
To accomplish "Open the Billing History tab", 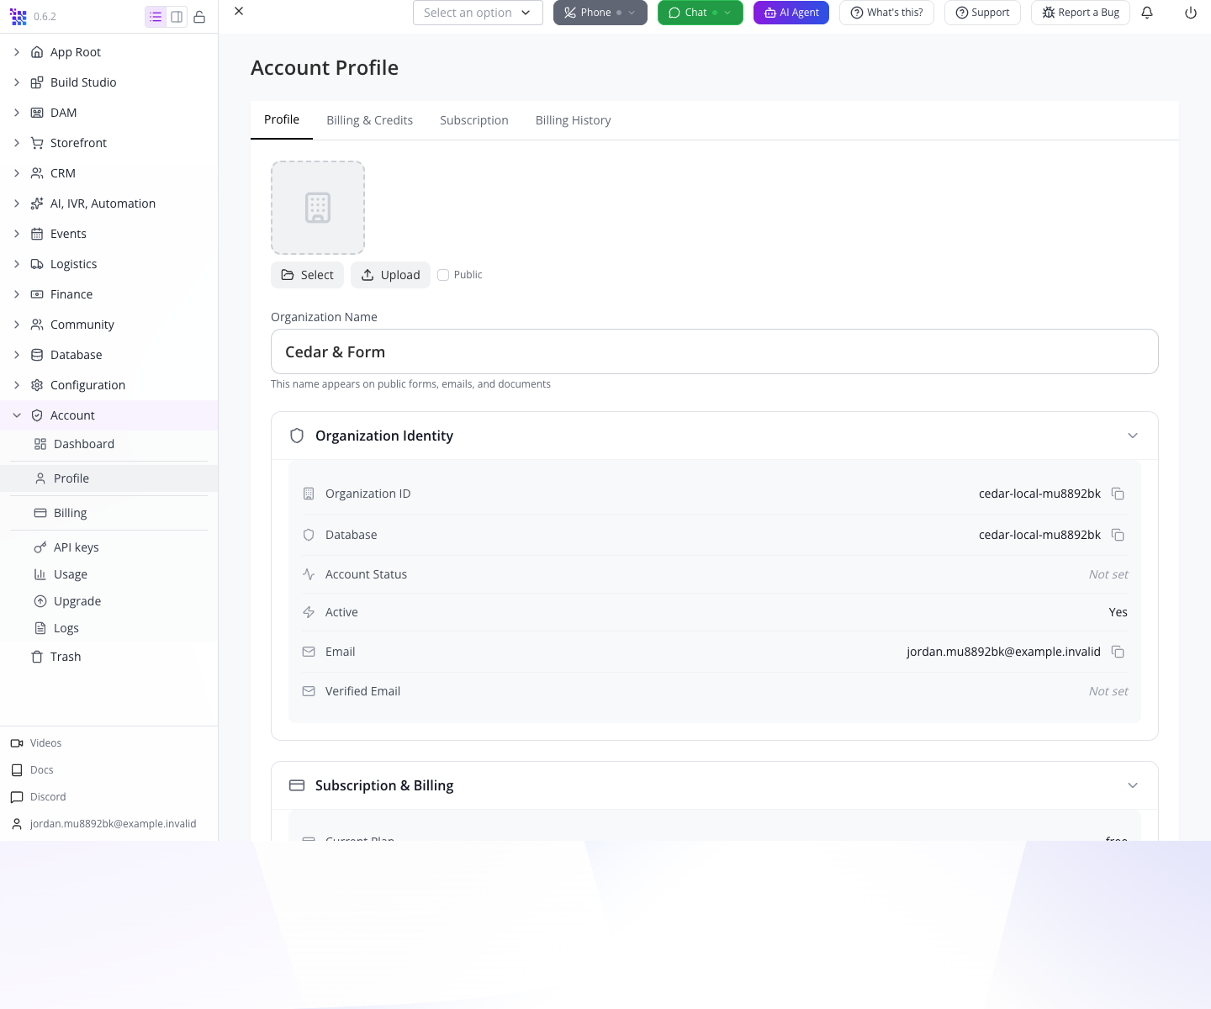I will point(574,120).
